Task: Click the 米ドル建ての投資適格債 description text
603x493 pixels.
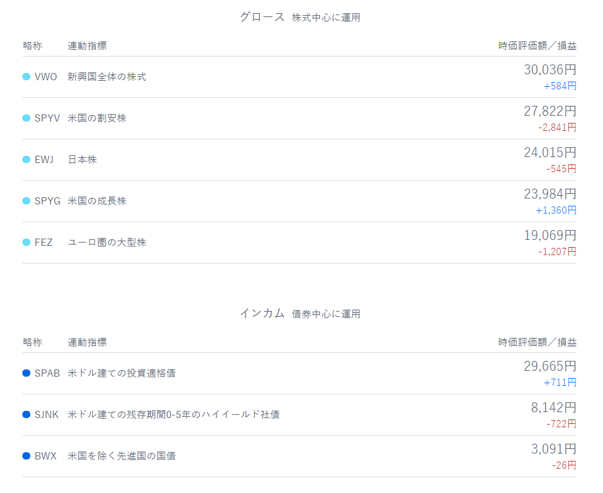Action: click(x=121, y=373)
